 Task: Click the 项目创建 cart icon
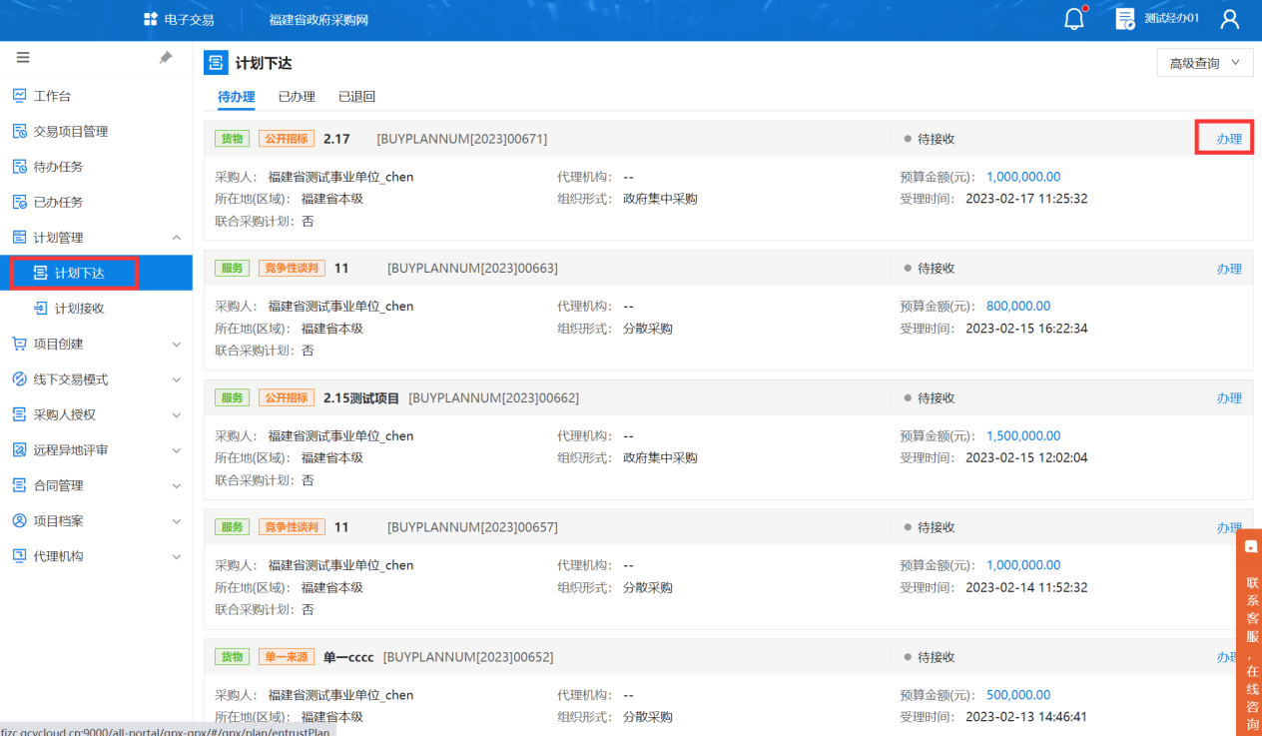click(x=19, y=344)
